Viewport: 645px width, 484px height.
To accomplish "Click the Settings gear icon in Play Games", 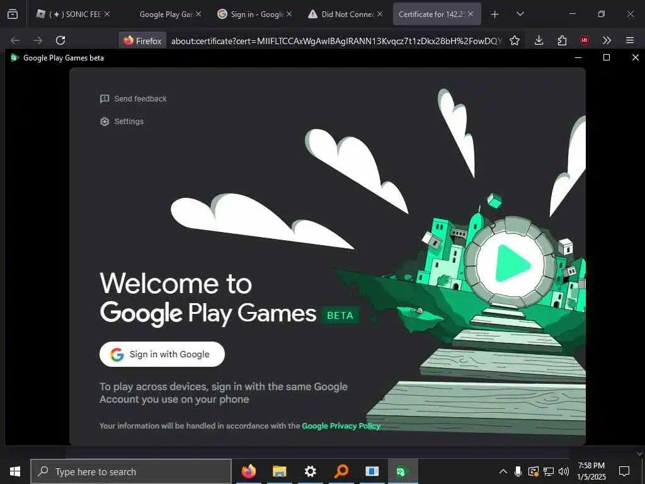I will (105, 122).
